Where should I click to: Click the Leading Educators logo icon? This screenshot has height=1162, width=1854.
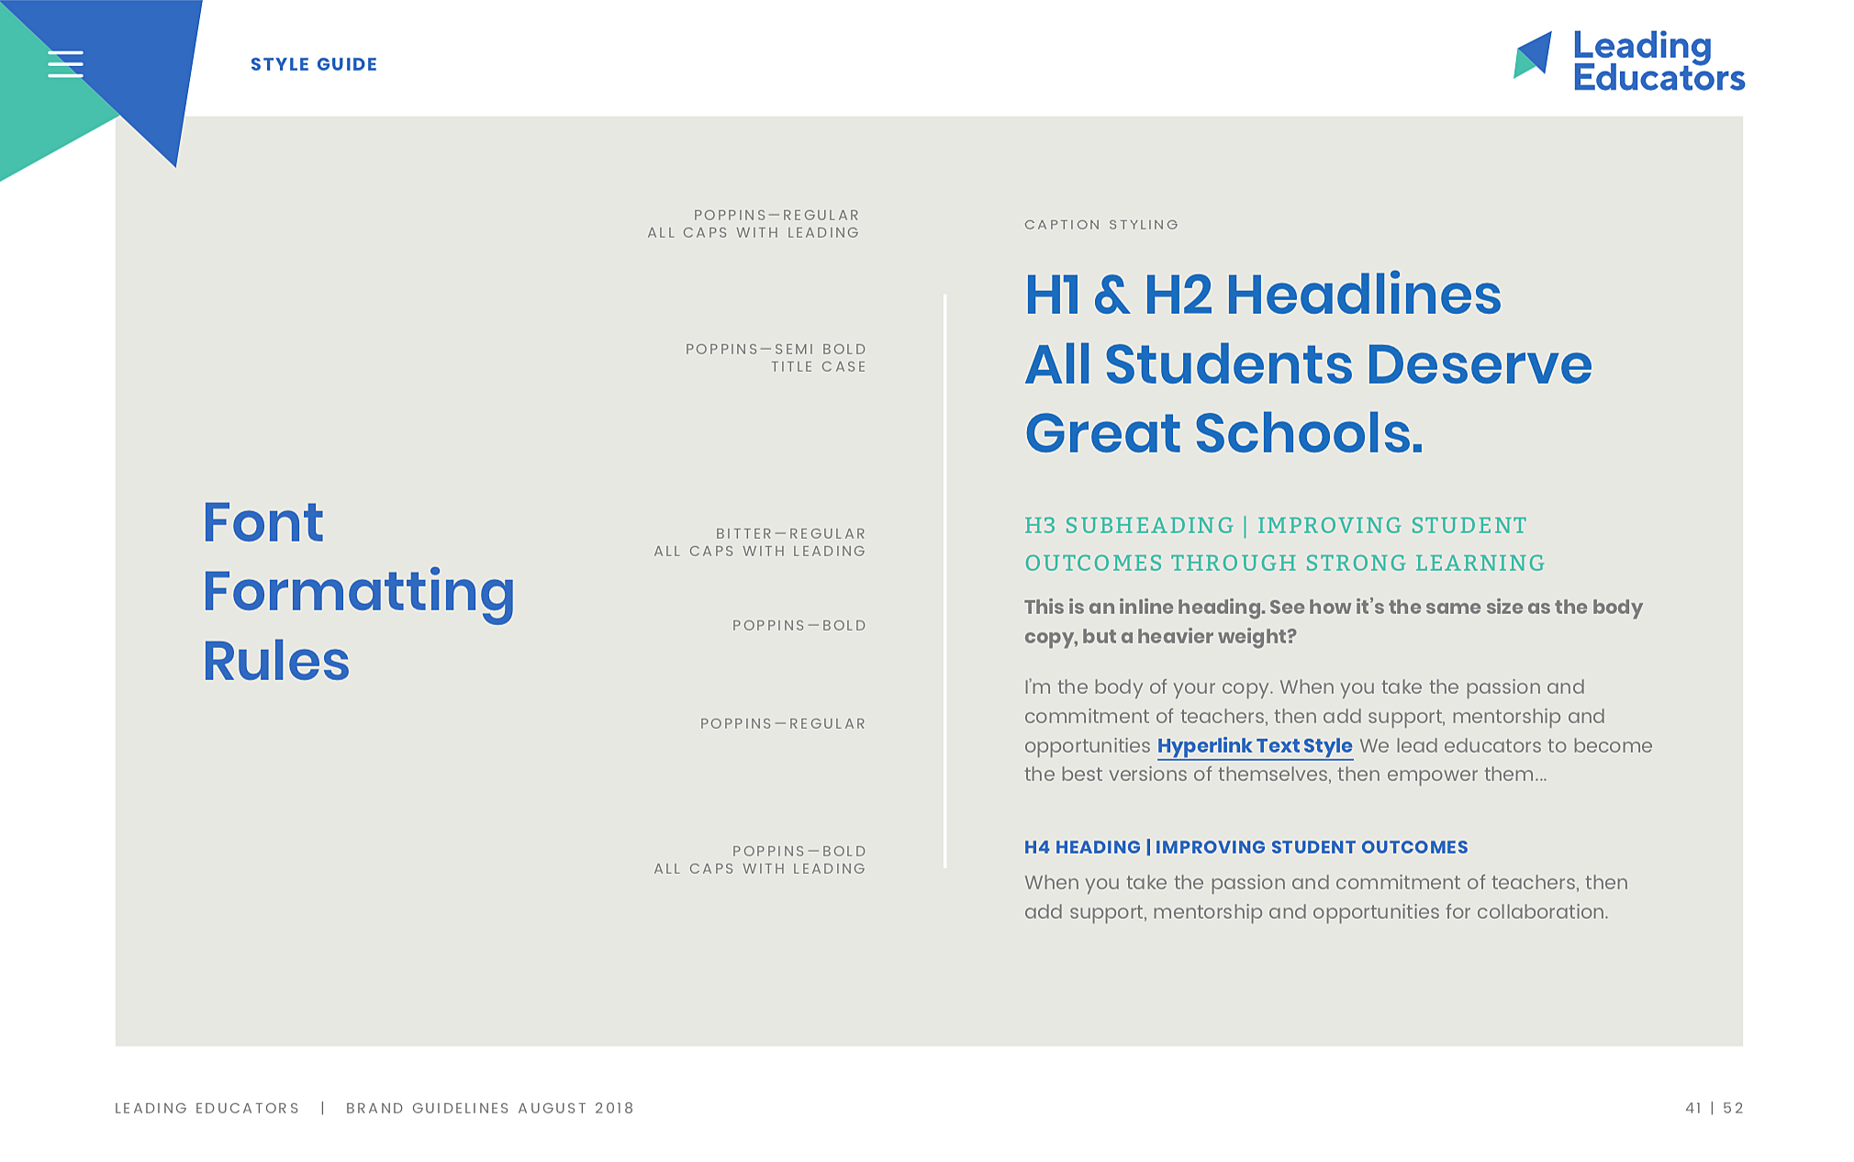point(1533,55)
